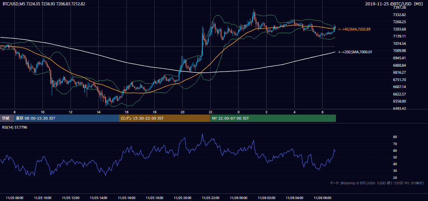
Task: Click the 早朝 session segment
Action: [7, 118]
